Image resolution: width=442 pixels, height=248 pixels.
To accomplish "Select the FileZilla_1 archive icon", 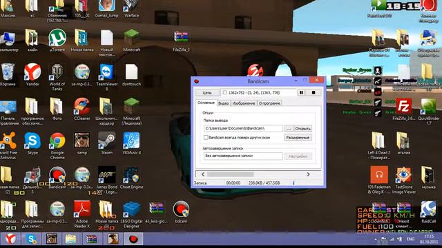I will (x=181, y=41).
